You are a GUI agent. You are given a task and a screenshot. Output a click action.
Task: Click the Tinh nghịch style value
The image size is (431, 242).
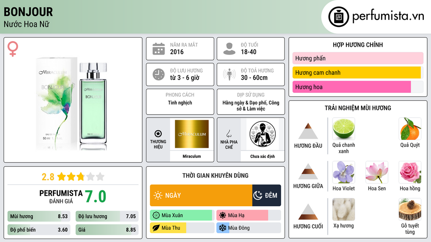click(180, 103)
